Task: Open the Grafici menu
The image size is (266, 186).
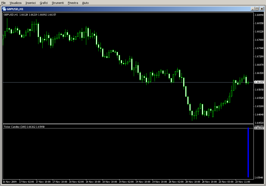Action: click(44, 3)
